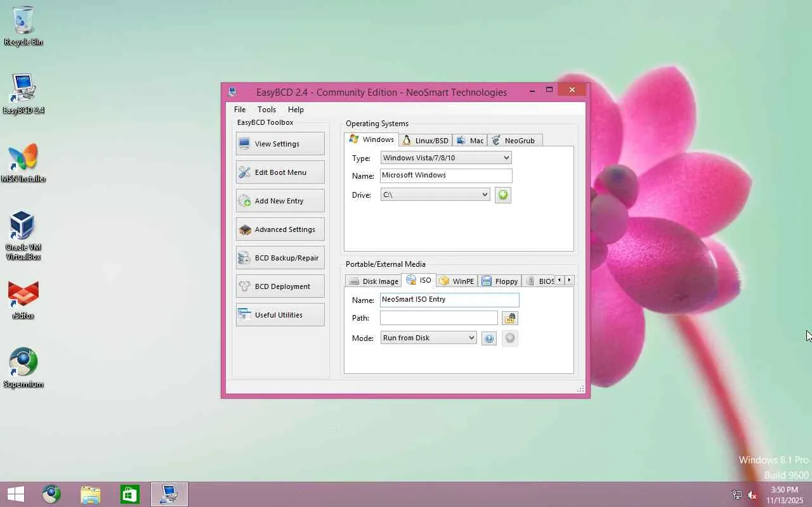Select the Oracle VM VirtualBox desktop icon
812x507 pixels.
coord(23,235)
